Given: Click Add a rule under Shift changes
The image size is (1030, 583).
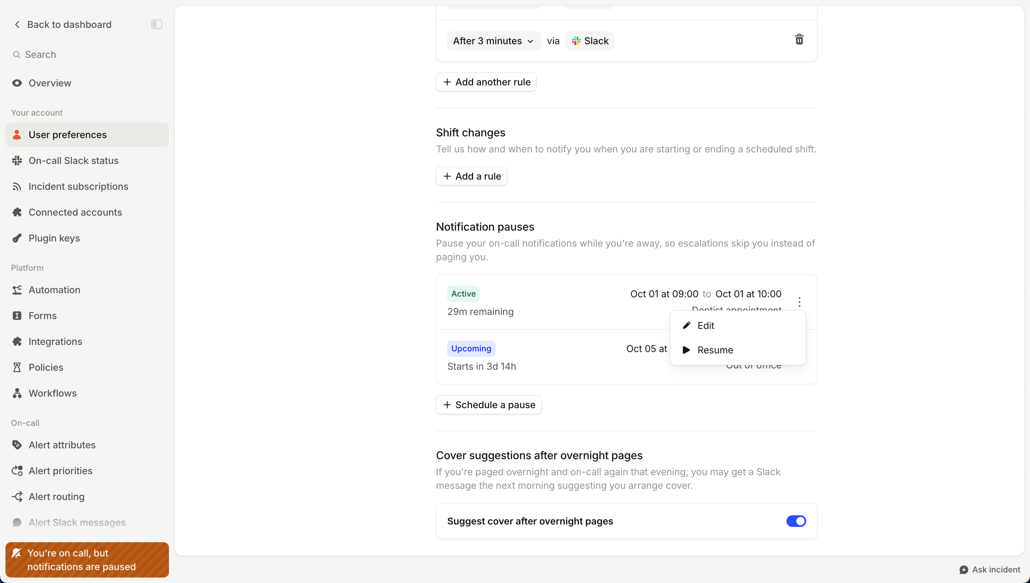Looking at the screenshot, I should (x=471, y=176).
